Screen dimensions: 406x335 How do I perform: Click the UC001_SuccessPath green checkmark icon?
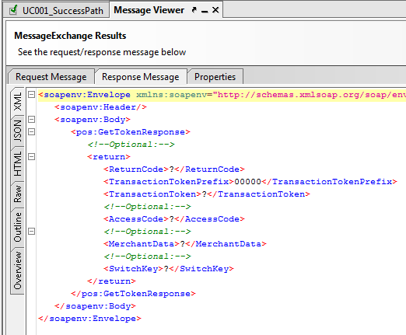[x=13, y=10]
